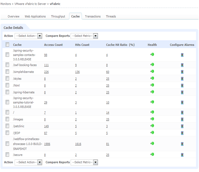Open the Web Applications tab
The image size is (199, 172).
pos(35,16)
